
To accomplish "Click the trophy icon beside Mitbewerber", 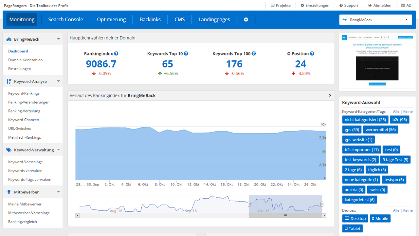I will point(9,192).
